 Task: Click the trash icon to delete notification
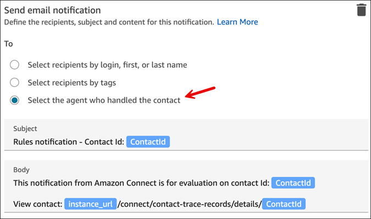point(361,10)
